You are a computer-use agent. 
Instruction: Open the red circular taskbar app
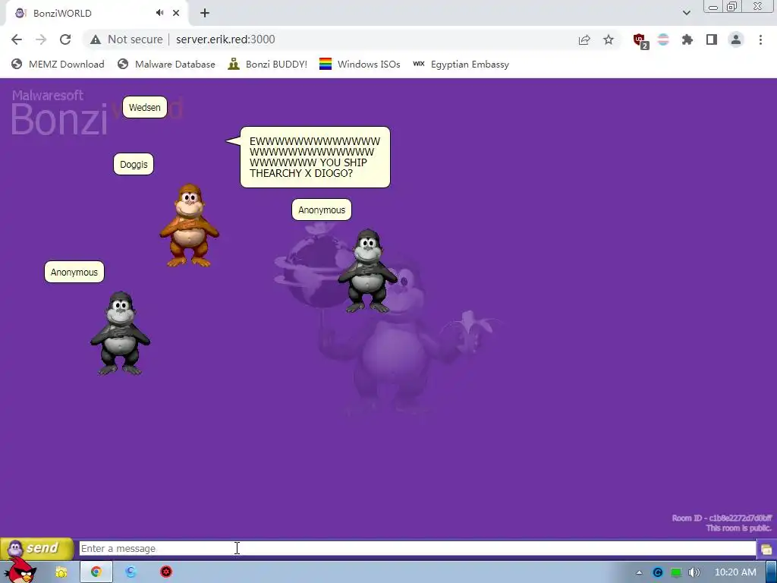pos(166,572)
